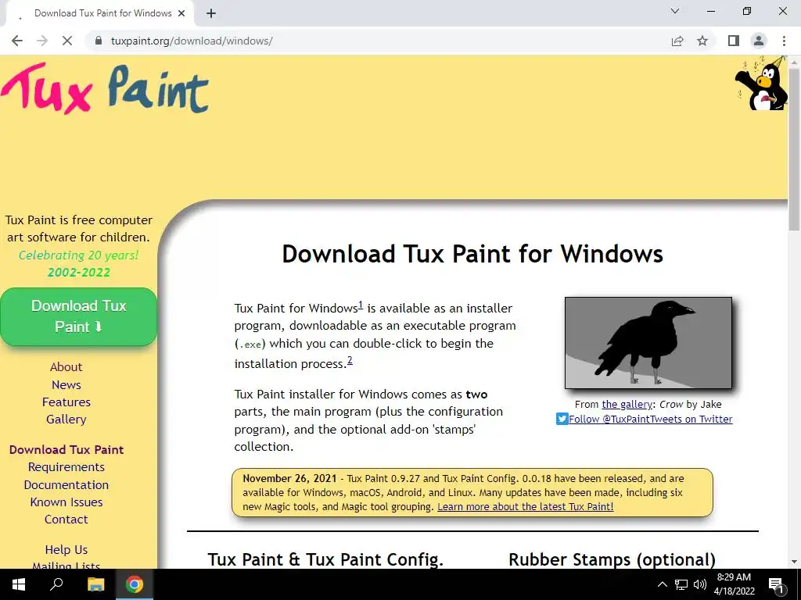
Task: Select the Download Tux Paint for Windows tab
Action: point(99,14)
